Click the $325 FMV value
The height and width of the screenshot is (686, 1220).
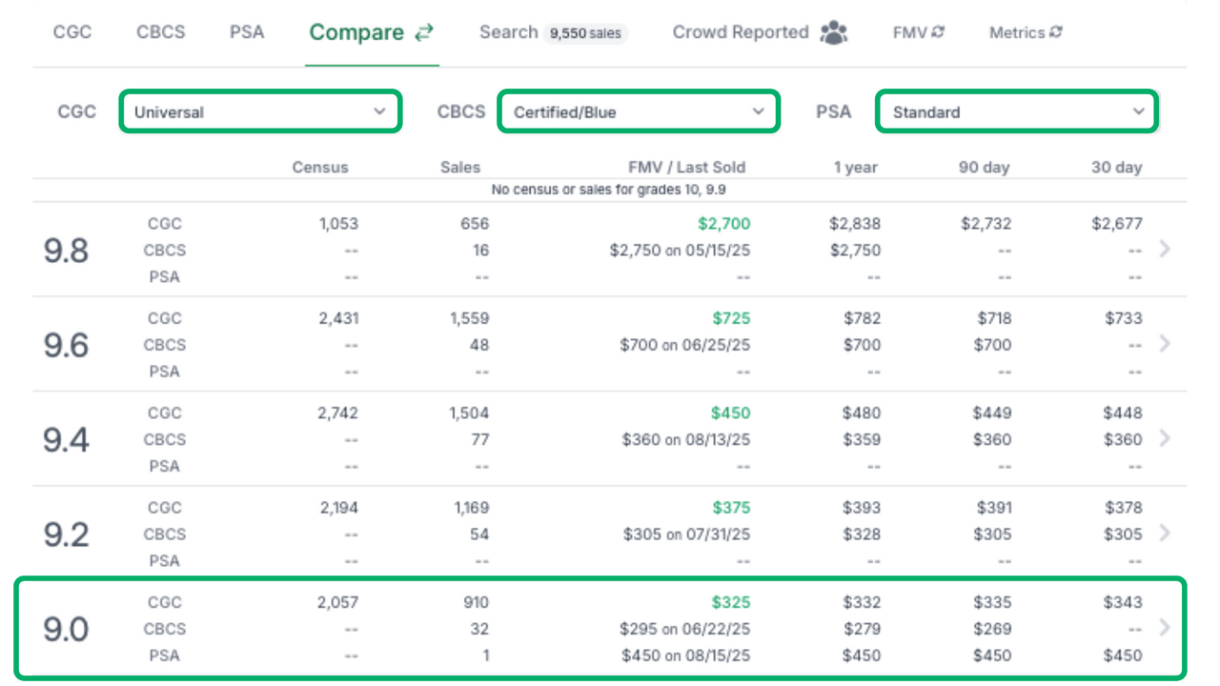731,602
